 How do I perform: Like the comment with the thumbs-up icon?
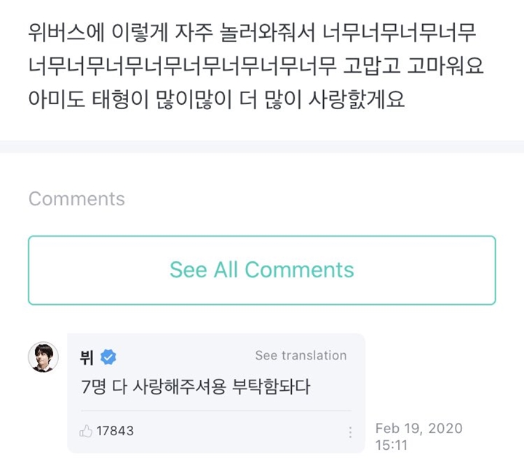point(86,431)
